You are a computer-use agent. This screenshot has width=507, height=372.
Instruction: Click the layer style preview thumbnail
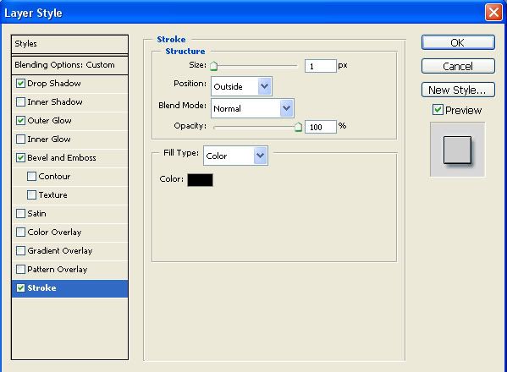point(457,150)
